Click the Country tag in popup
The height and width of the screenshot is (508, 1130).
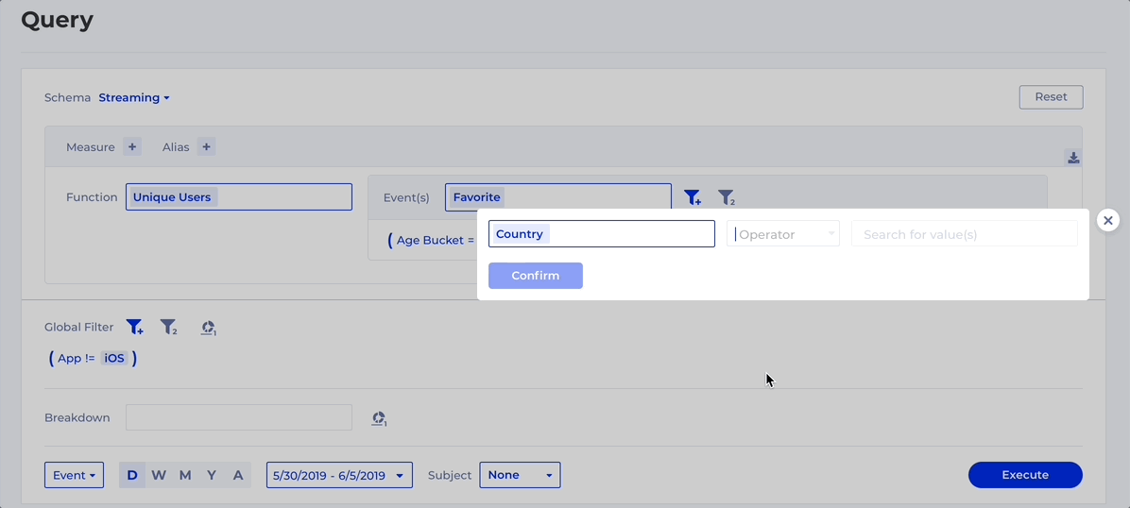(x=520, y=234)
